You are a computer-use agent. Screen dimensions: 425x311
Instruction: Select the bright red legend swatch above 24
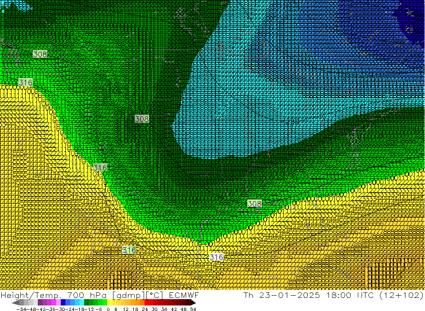coord(147,303)
